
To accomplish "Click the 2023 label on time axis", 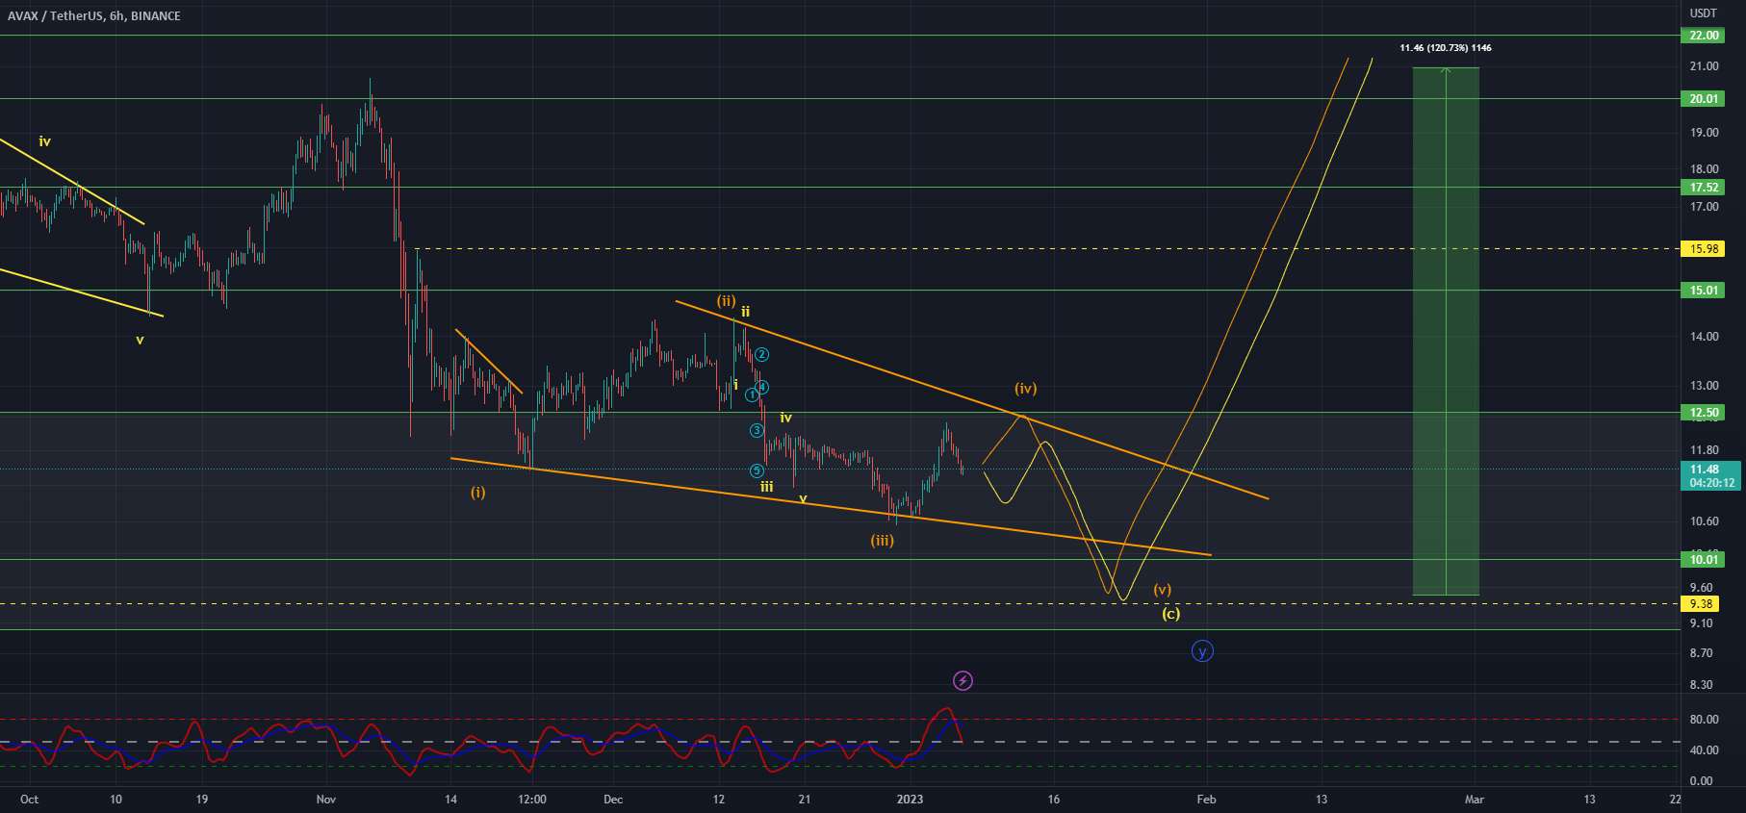I will [910, 800].
